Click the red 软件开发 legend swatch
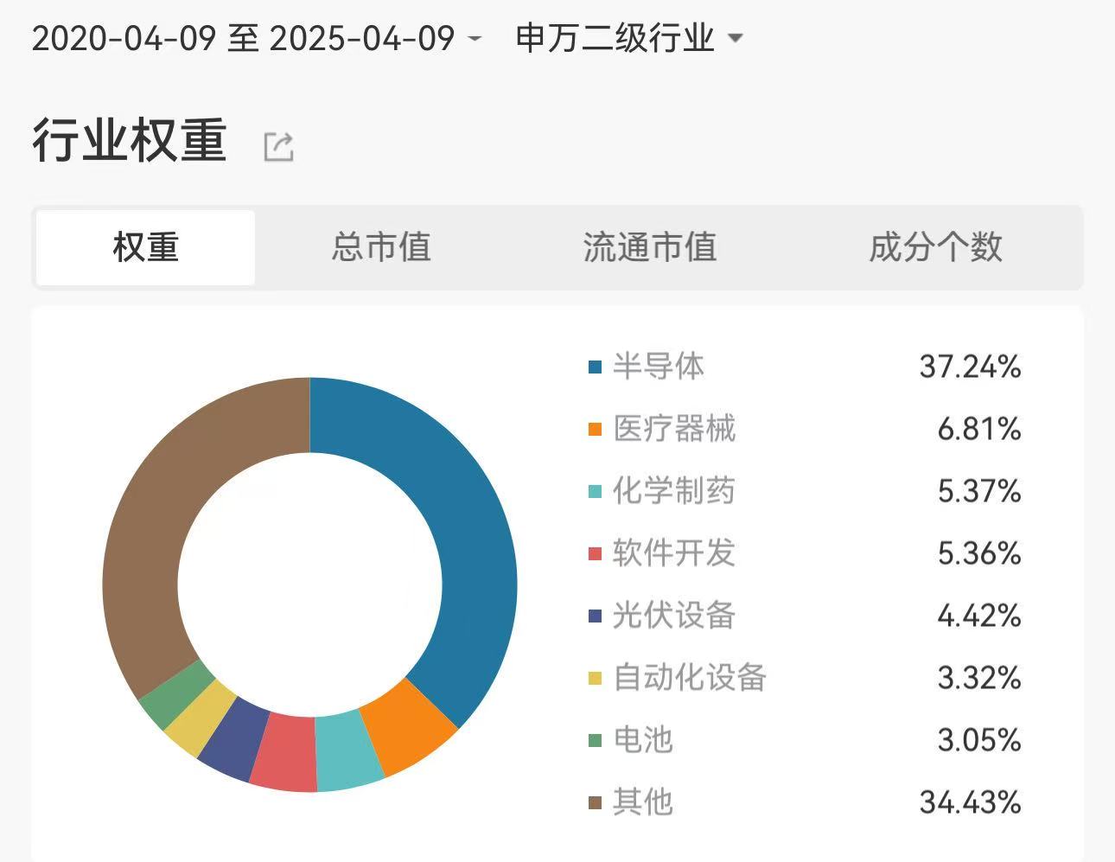This screenshot has width=1115, height=862. [595, 553]
